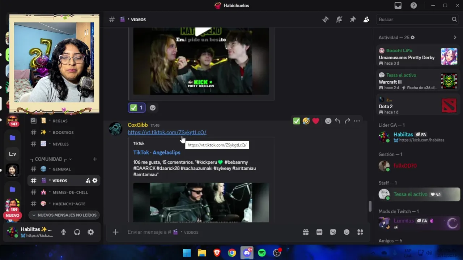Click CoxGibb username

click(137, 125)
